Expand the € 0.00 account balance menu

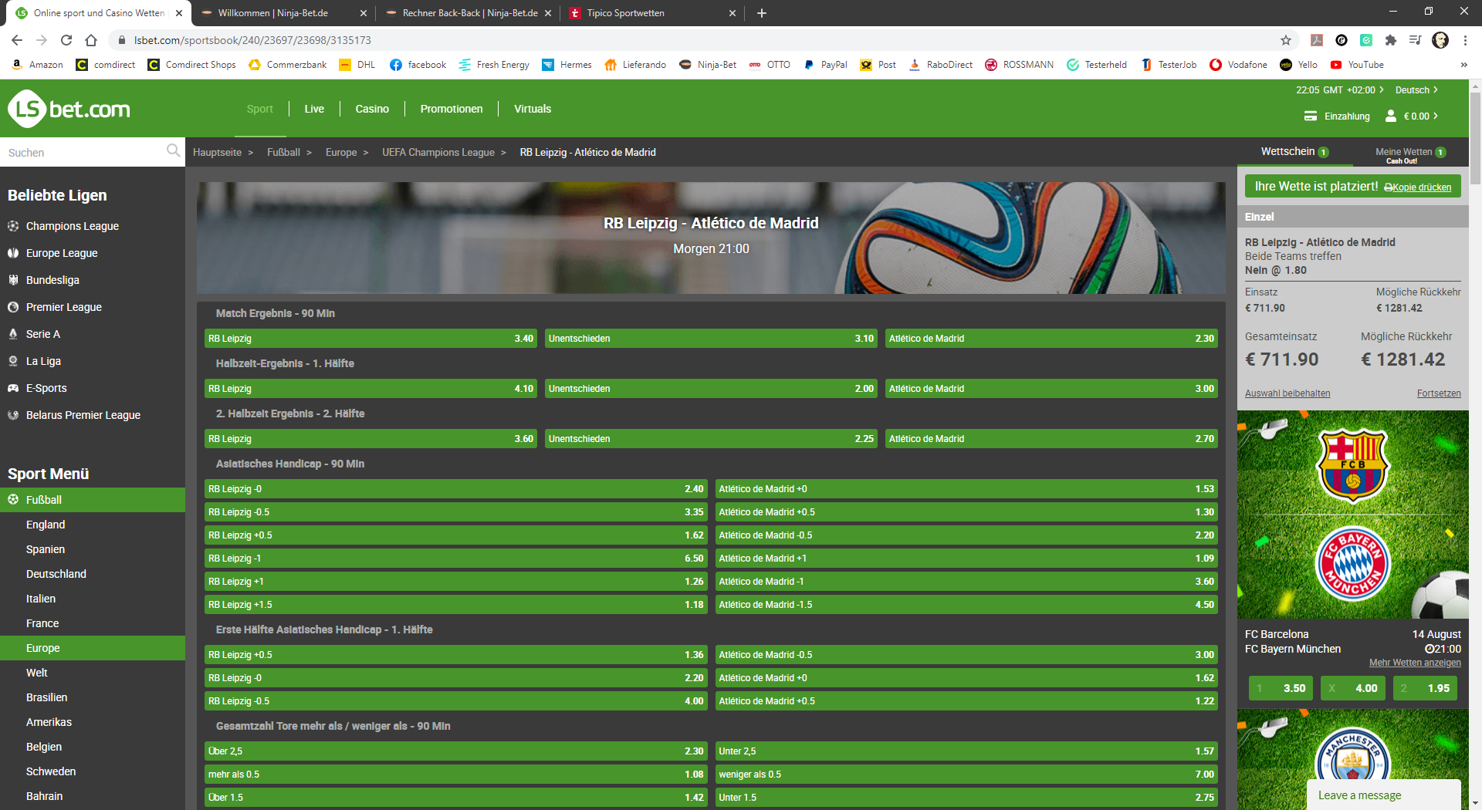tap(1420, 116)
